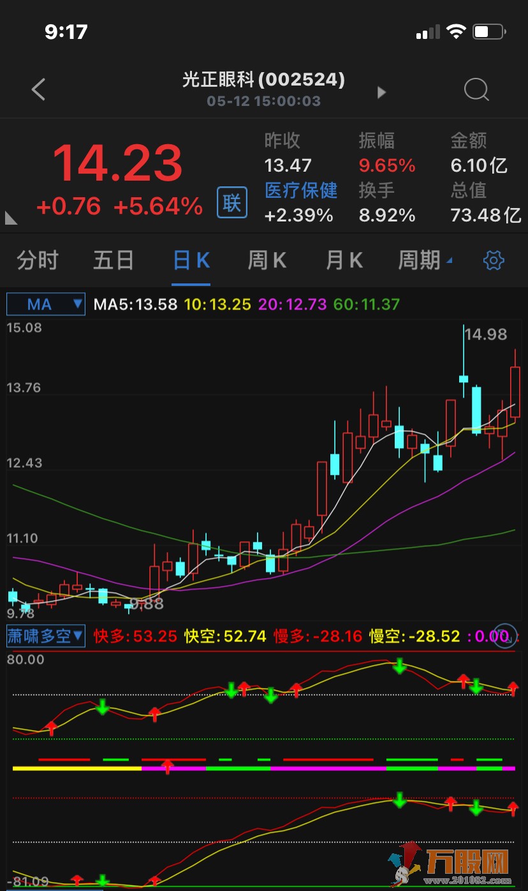528x891 pixels.
Task: Select the 日K tab
Action: coord(191,260)
